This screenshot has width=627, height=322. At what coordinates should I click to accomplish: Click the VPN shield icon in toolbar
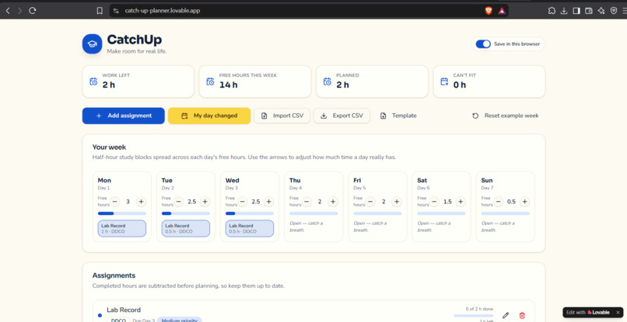(x=614, y=11)
